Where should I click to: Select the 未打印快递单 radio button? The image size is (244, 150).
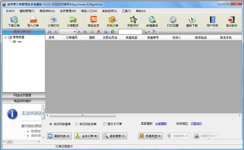click(x=50, y=124)
